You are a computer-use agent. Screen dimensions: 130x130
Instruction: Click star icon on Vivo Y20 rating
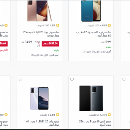coord(58,115)
